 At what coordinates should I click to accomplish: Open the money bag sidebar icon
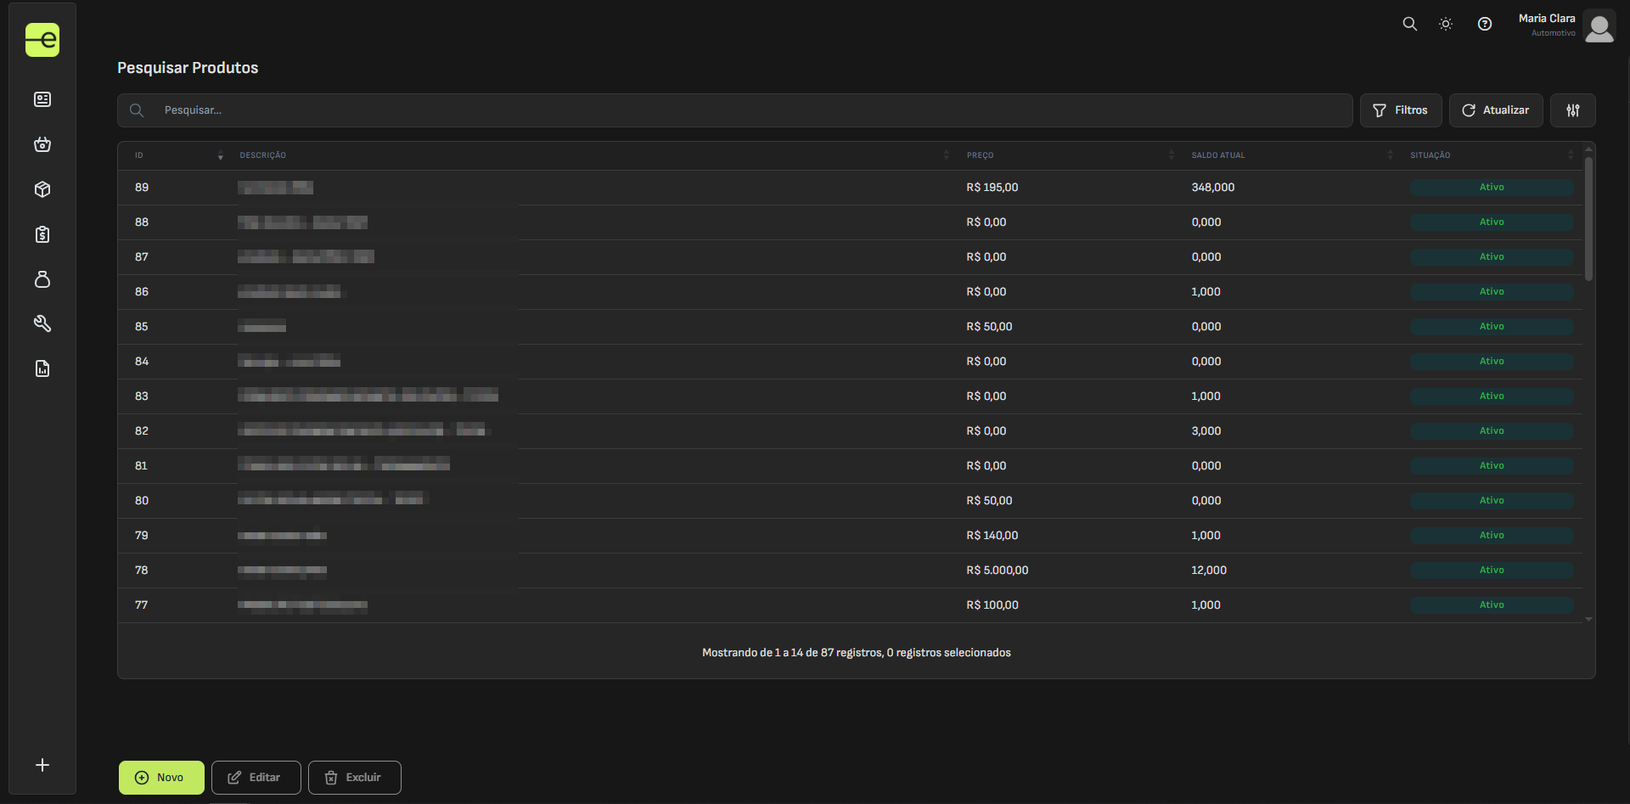pos(42,279)
